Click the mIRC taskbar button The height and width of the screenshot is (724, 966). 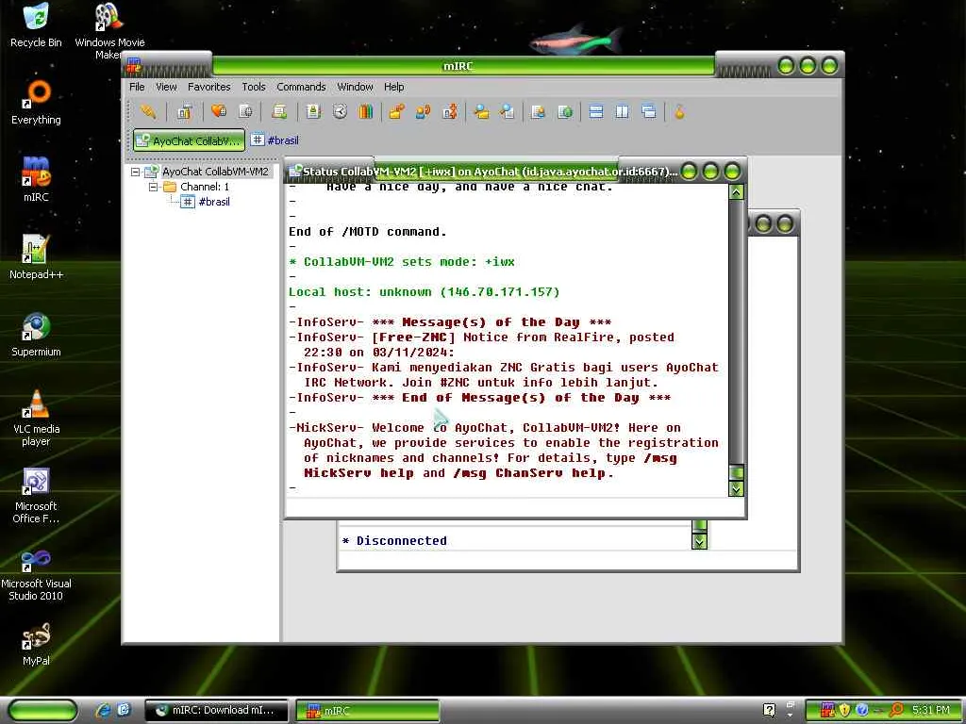click(x=367, y=710)
